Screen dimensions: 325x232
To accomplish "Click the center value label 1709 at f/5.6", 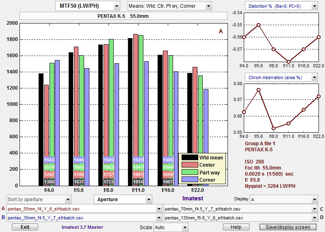I will (x=79, y=174).
